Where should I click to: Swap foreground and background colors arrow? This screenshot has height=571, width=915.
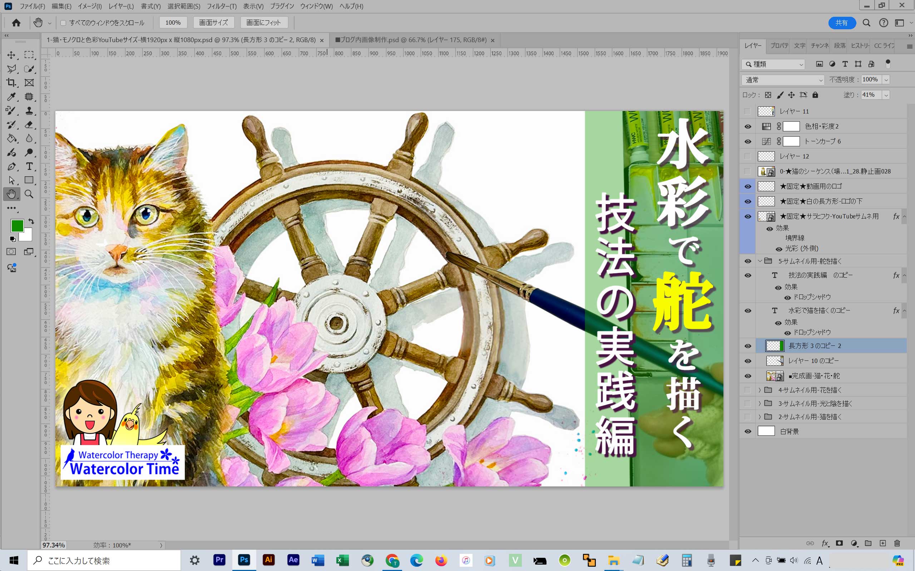pyautogui.click(x=31, y=221)
